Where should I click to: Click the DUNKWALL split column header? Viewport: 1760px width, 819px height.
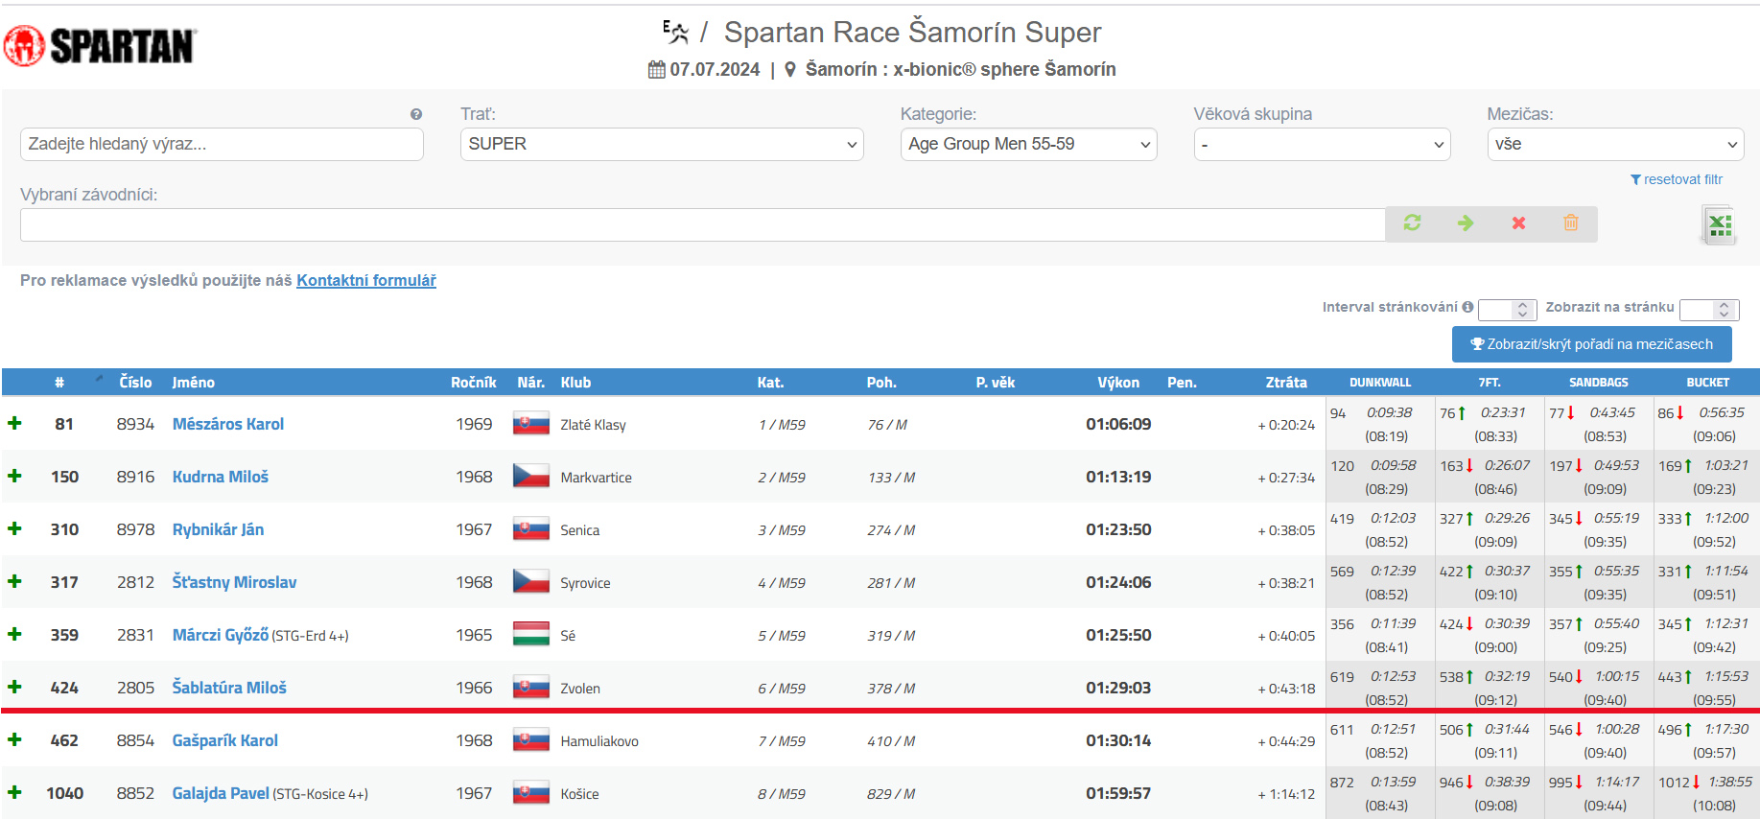[1380, 382]
